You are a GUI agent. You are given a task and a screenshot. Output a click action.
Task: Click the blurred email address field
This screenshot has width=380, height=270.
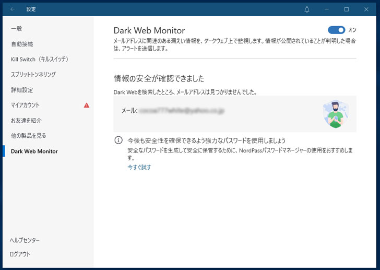click(x=182, y=111)
